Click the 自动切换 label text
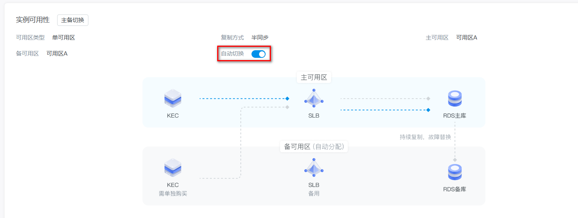 (232, 54)
